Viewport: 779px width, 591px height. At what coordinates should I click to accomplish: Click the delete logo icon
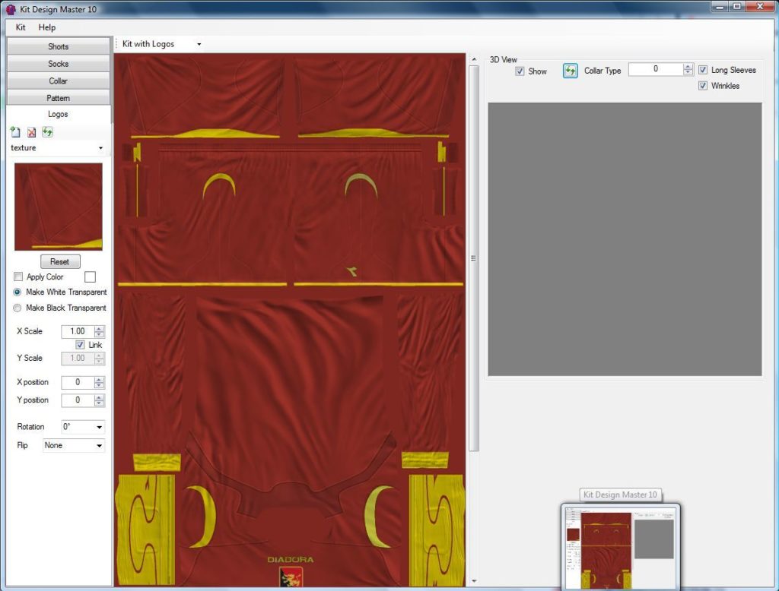pos(31,132)
